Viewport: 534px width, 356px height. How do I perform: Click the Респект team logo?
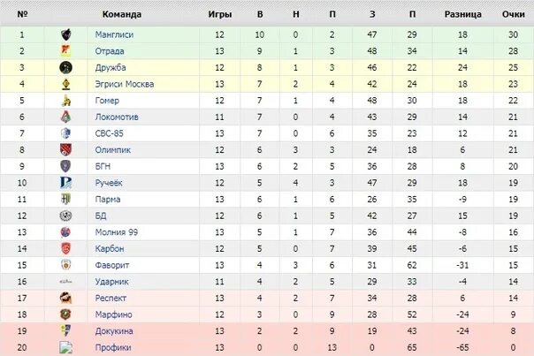tap(65, 299)
